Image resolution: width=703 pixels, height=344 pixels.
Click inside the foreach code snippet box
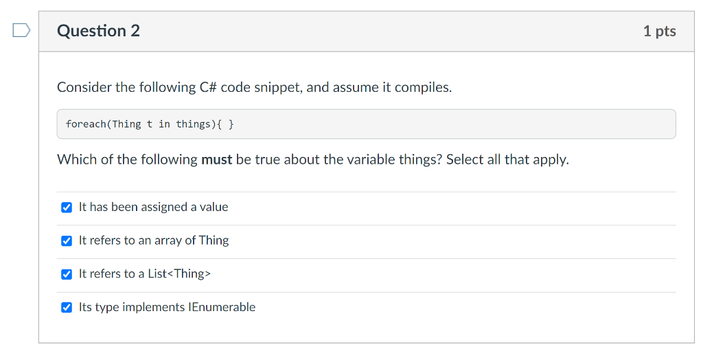367,124
